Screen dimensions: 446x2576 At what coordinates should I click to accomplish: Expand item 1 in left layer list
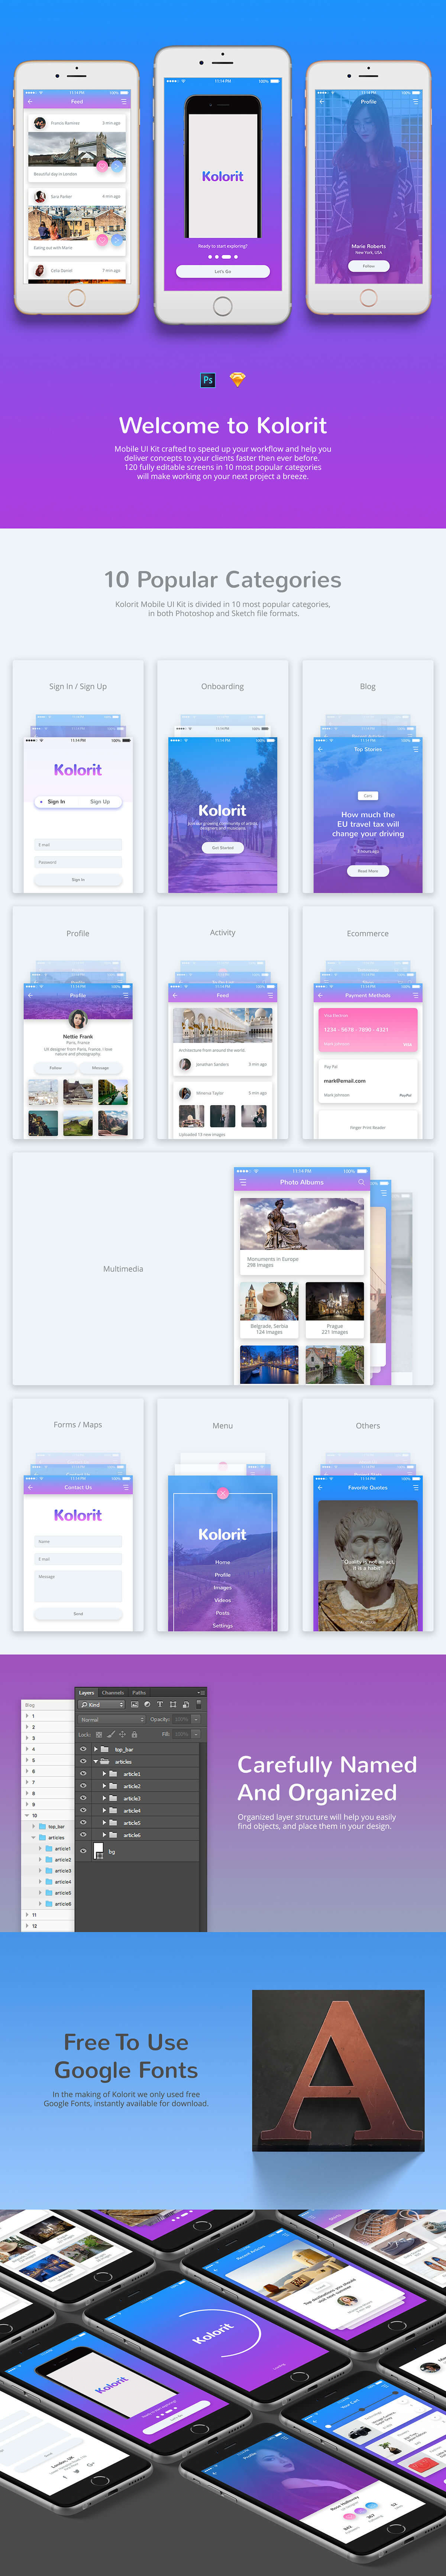point(27,1716)
